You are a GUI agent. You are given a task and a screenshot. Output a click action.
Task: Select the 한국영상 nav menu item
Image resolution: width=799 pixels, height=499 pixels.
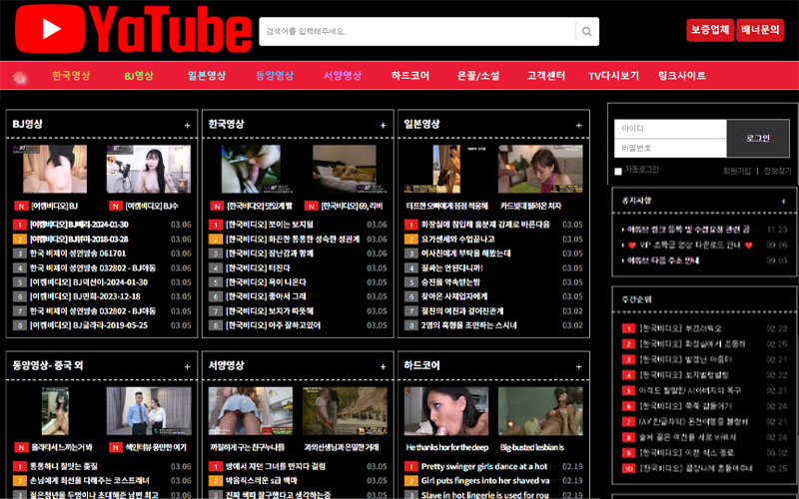point(71,76)
